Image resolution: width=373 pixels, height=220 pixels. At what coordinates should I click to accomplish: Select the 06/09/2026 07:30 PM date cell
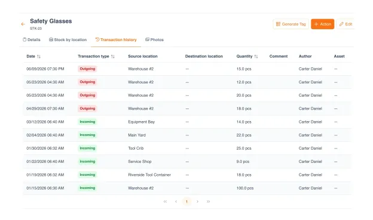(x=45, y=69)
